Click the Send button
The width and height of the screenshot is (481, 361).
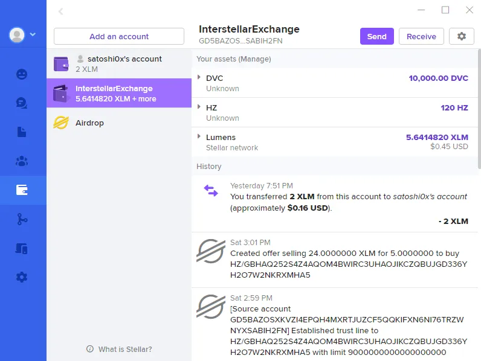pyautogui.click(x=376, y=36)
